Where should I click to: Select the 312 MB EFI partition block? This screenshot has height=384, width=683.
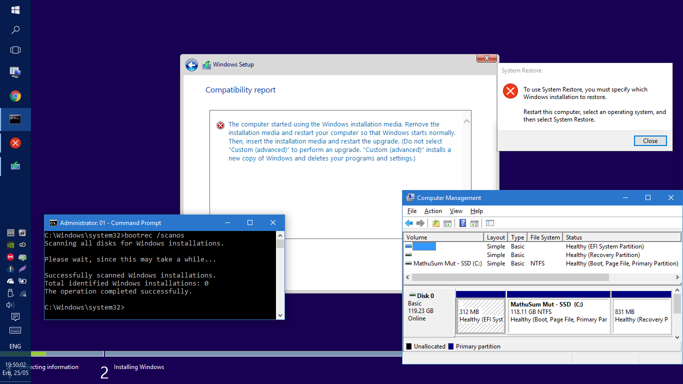pyautogui.click(x=480, y=312)
